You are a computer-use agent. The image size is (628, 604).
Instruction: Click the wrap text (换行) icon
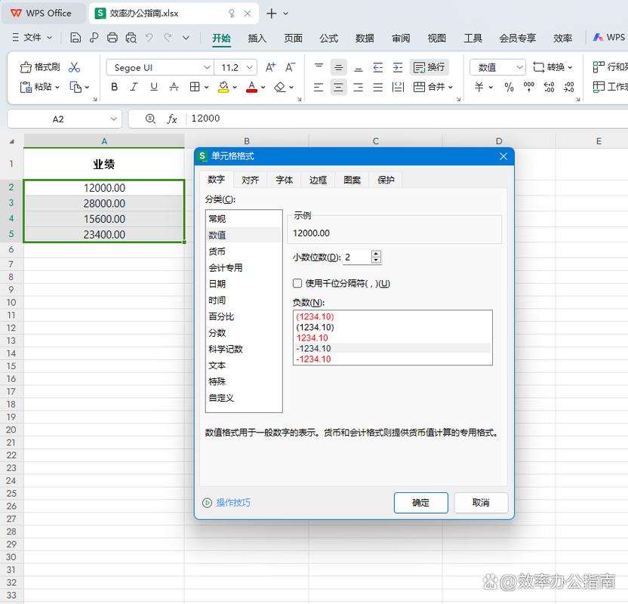click(429, 66)
